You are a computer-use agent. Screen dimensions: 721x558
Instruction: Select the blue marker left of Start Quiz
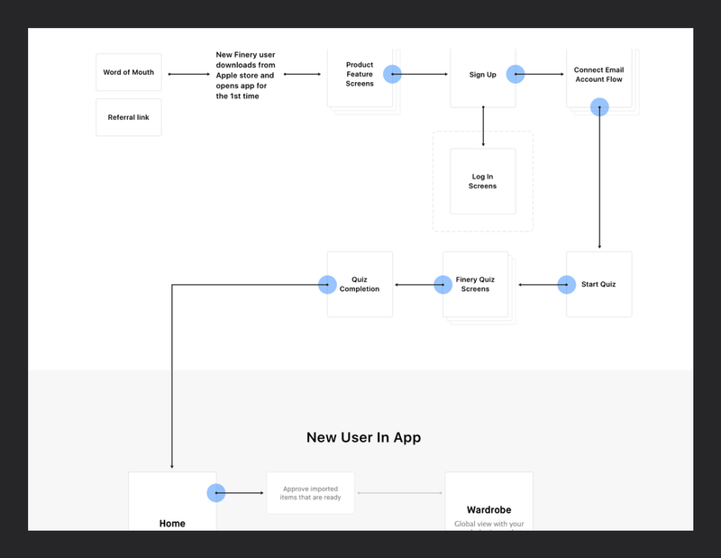pos(566,284)
